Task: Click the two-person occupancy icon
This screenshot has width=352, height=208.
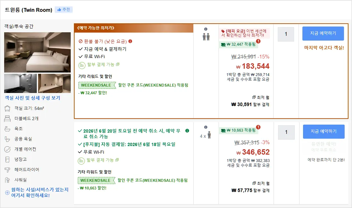Action: click(x=206, y=37)
